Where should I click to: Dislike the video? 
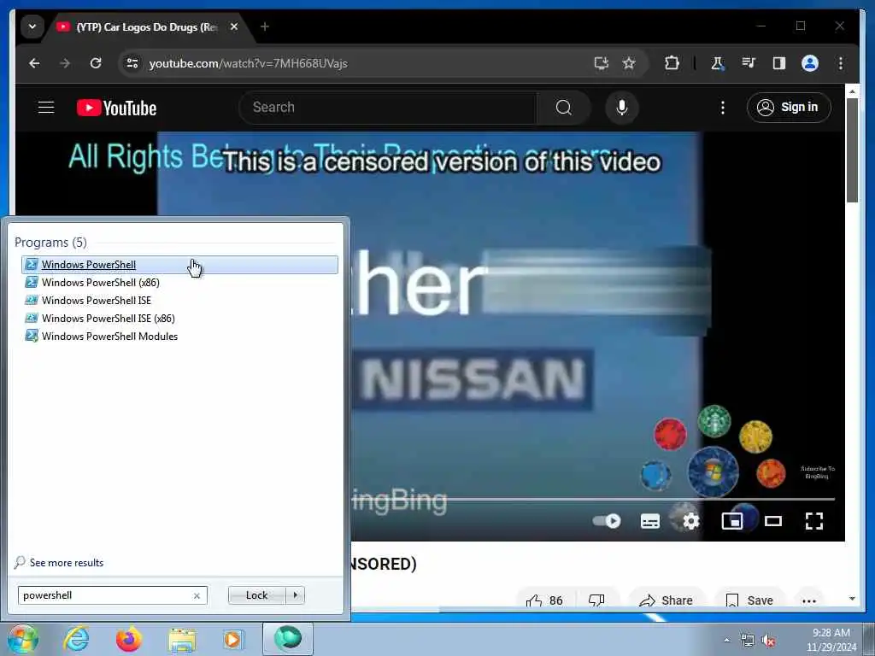[x=596, y=600]
